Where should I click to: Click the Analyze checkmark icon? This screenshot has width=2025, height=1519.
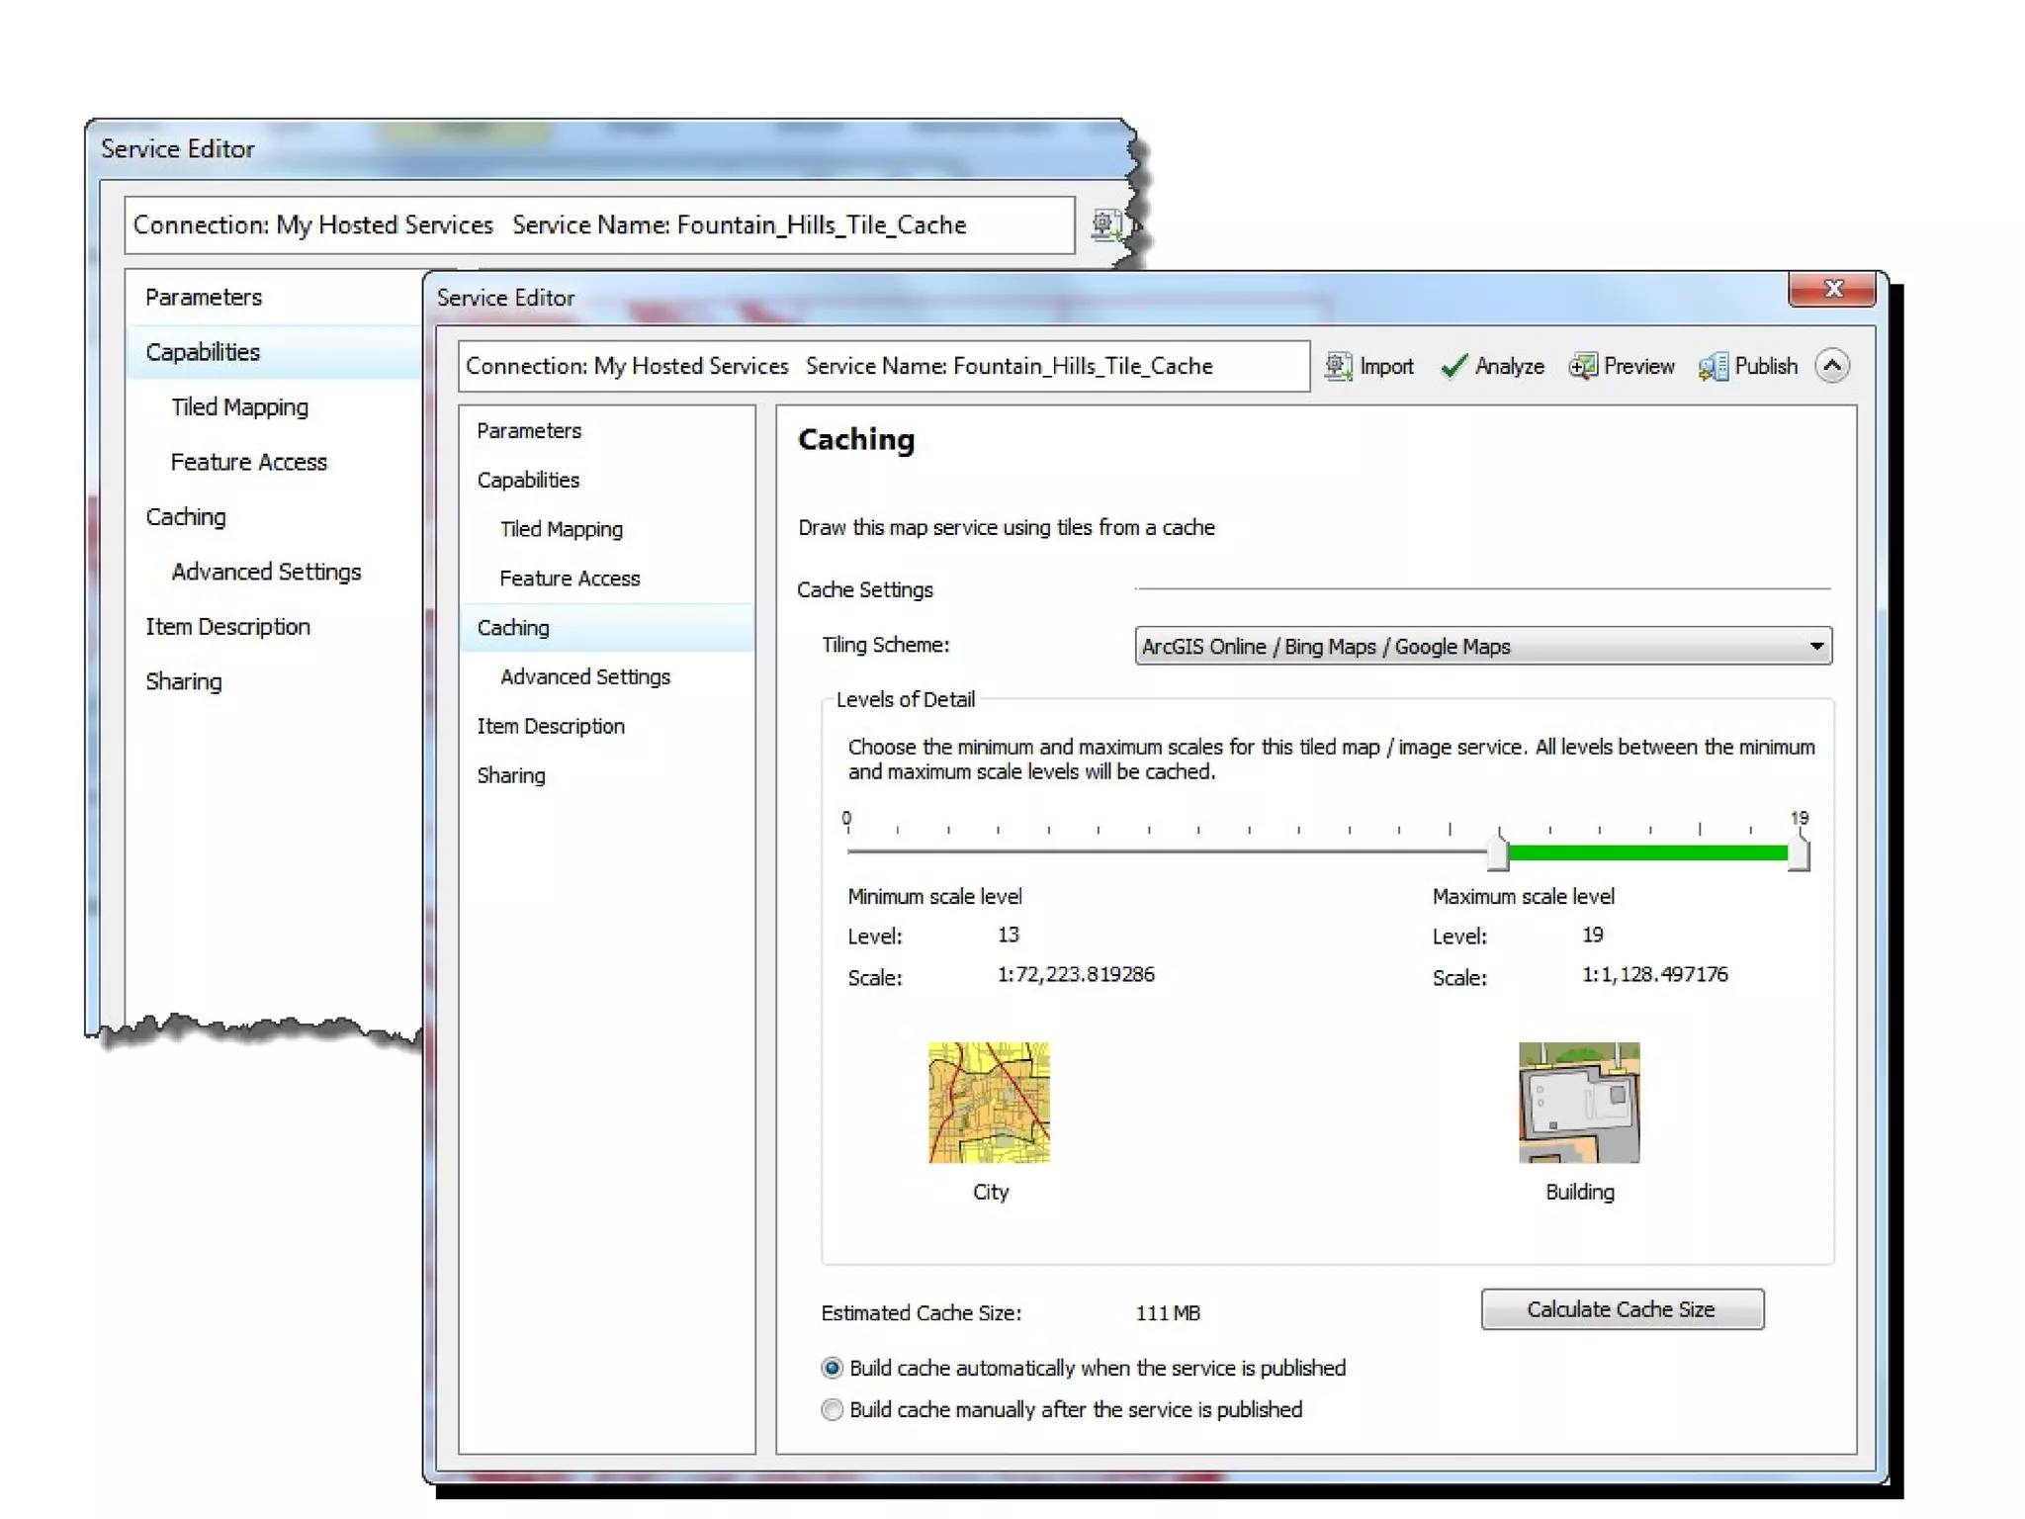pyautogui.click(x=1453, y=366)
